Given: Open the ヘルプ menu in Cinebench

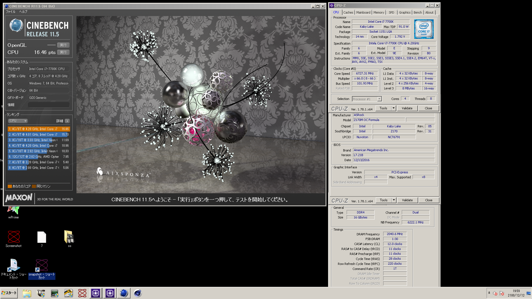Looking at the screenshot, I should (x=23, y=12).
